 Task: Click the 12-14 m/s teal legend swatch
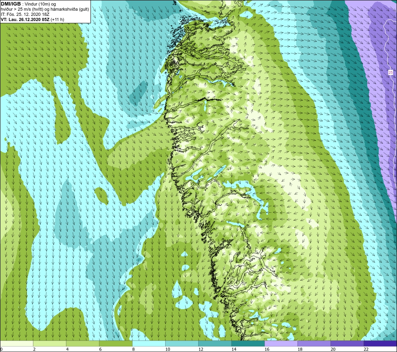(215, 343)
